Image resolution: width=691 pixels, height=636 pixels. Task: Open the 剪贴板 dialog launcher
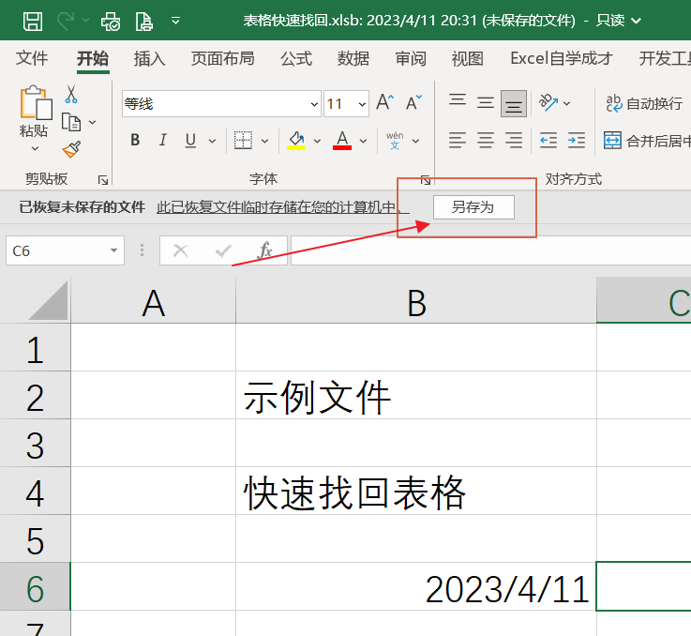click(x=103, y=180)
